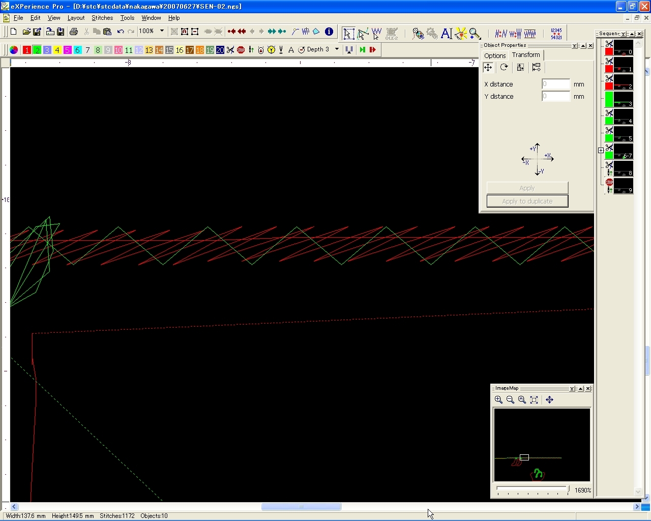
Task: Open the Layout menu
Action: 76,18
